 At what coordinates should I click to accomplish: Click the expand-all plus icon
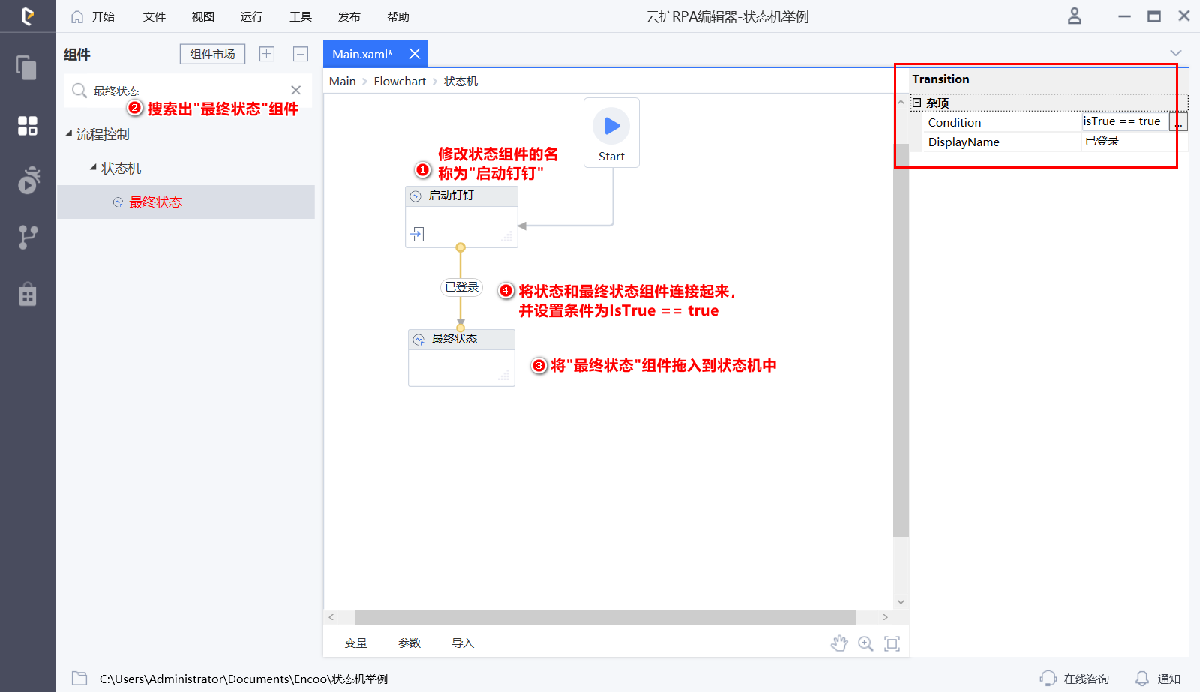click(267, 54)
